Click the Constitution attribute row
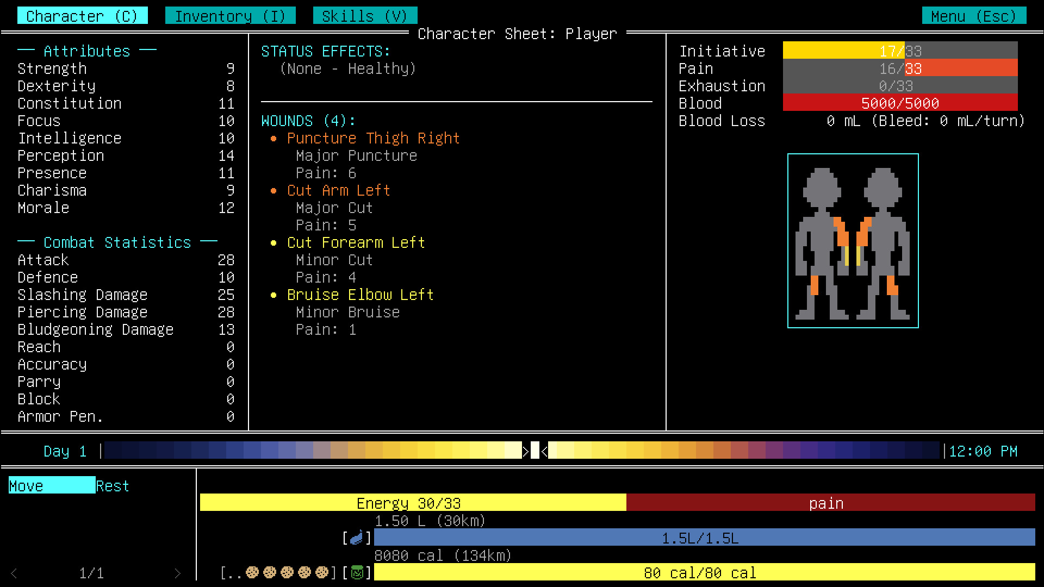The width and height of the screenshot is (1044, 587). click(x=126, y=103)
